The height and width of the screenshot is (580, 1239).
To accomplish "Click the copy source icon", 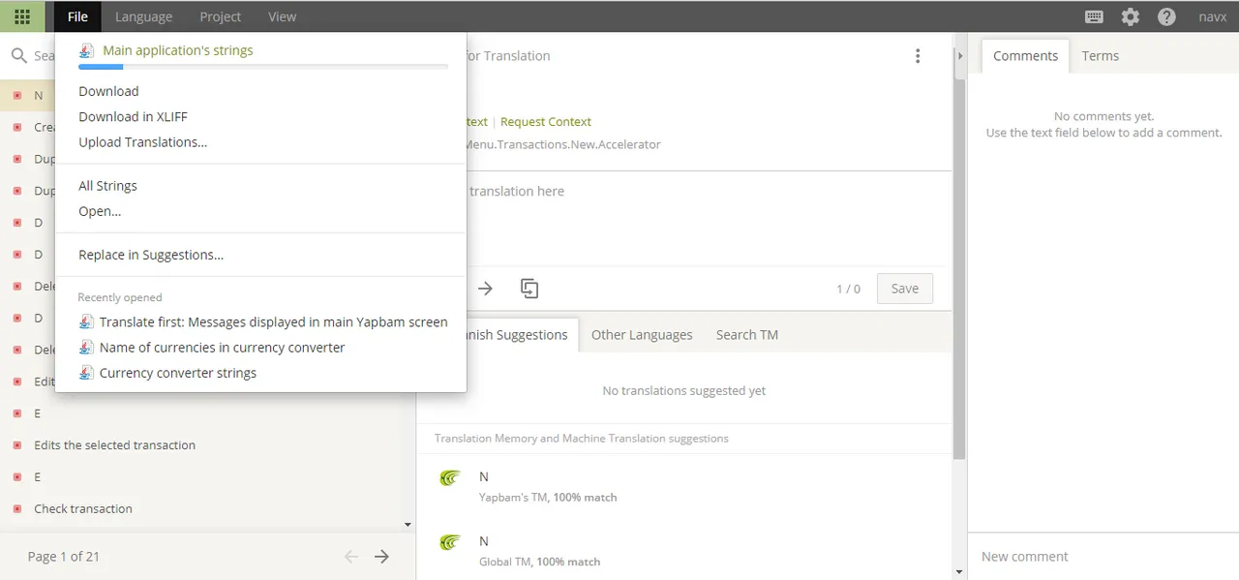I will (529, 289).
